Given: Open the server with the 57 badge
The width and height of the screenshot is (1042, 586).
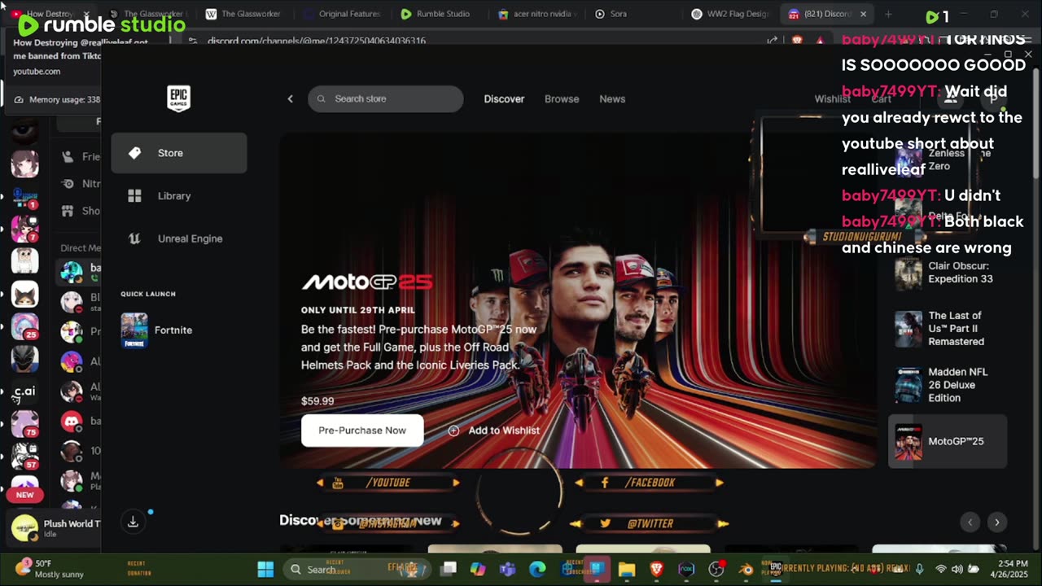Looking at the screenshot, I should point(24,457).
